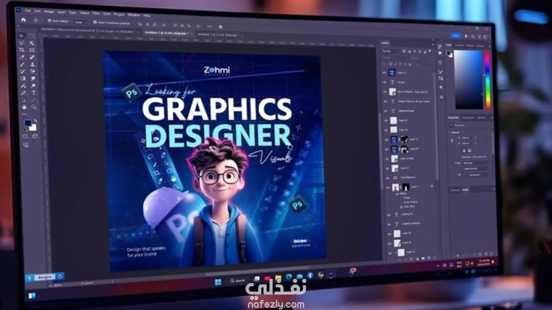The image size is (552, 310).
Task: Click the foreground color swatch in toolbox
Action: [x=28, y=123]
